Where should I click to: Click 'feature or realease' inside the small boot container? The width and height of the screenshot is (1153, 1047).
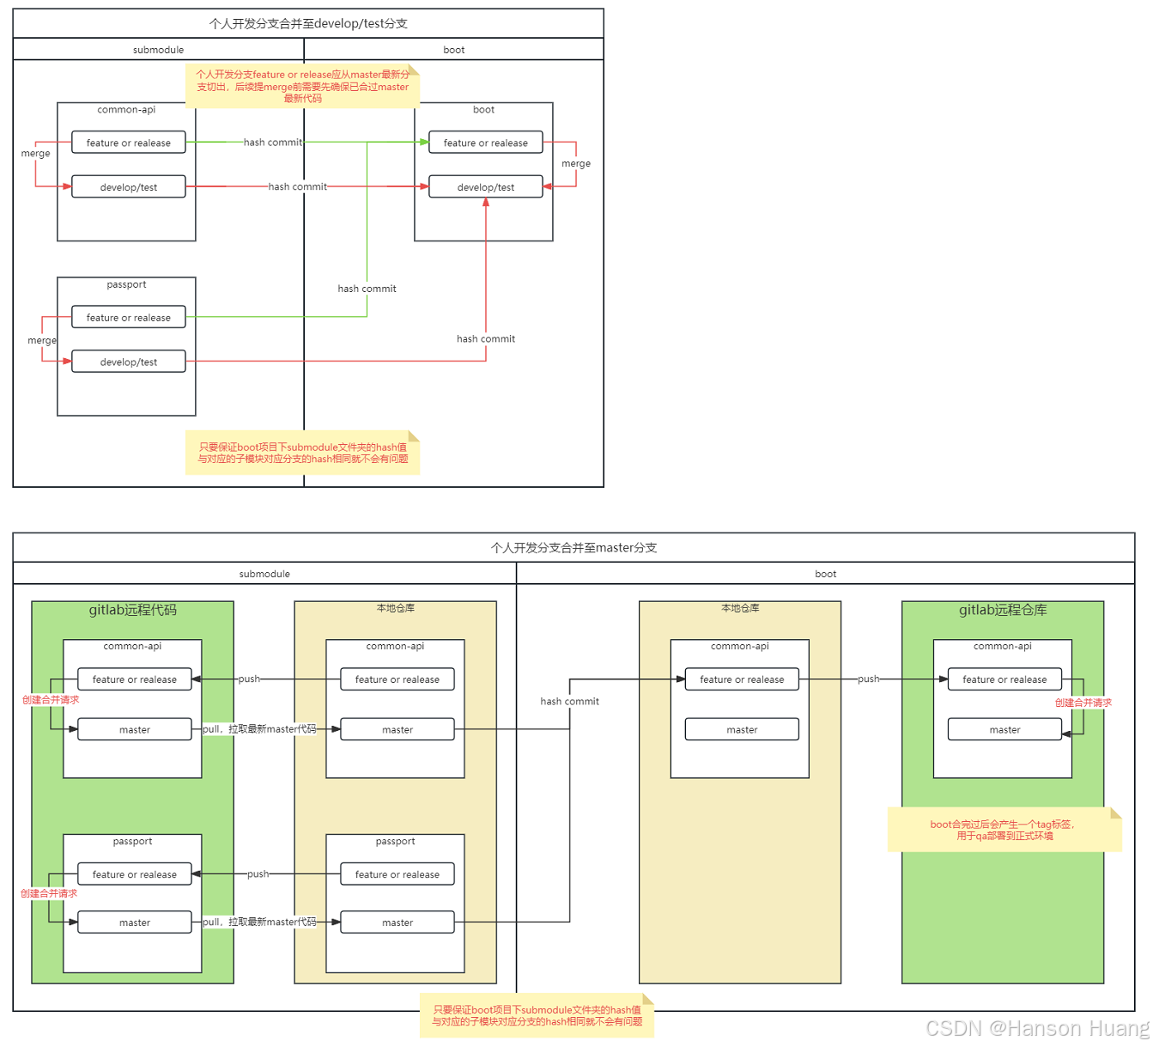coord(486,143)
